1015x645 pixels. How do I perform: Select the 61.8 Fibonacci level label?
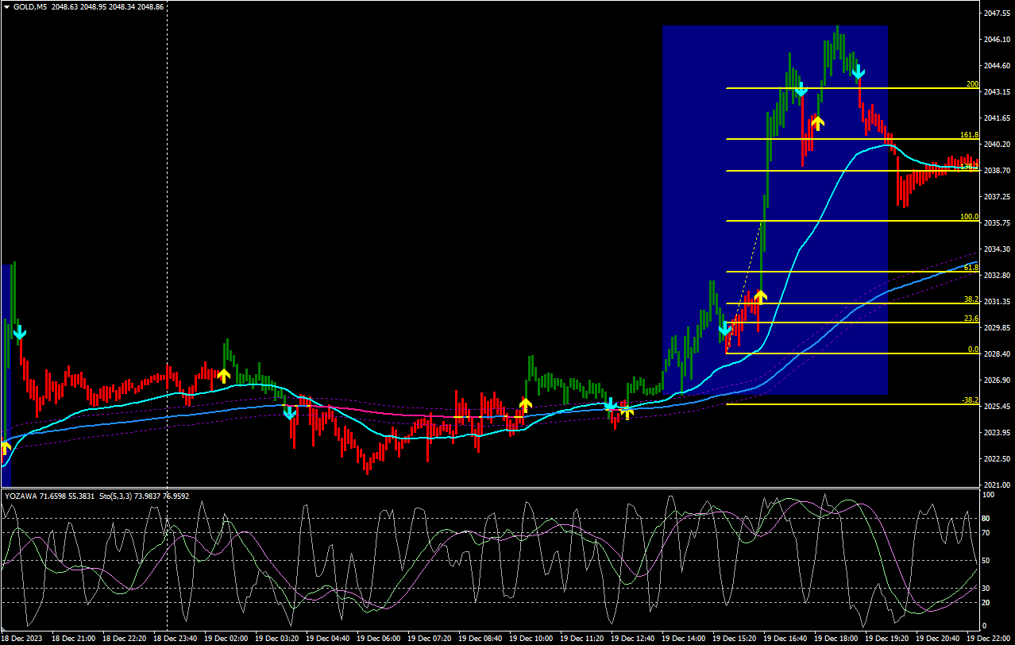[971, 268]
